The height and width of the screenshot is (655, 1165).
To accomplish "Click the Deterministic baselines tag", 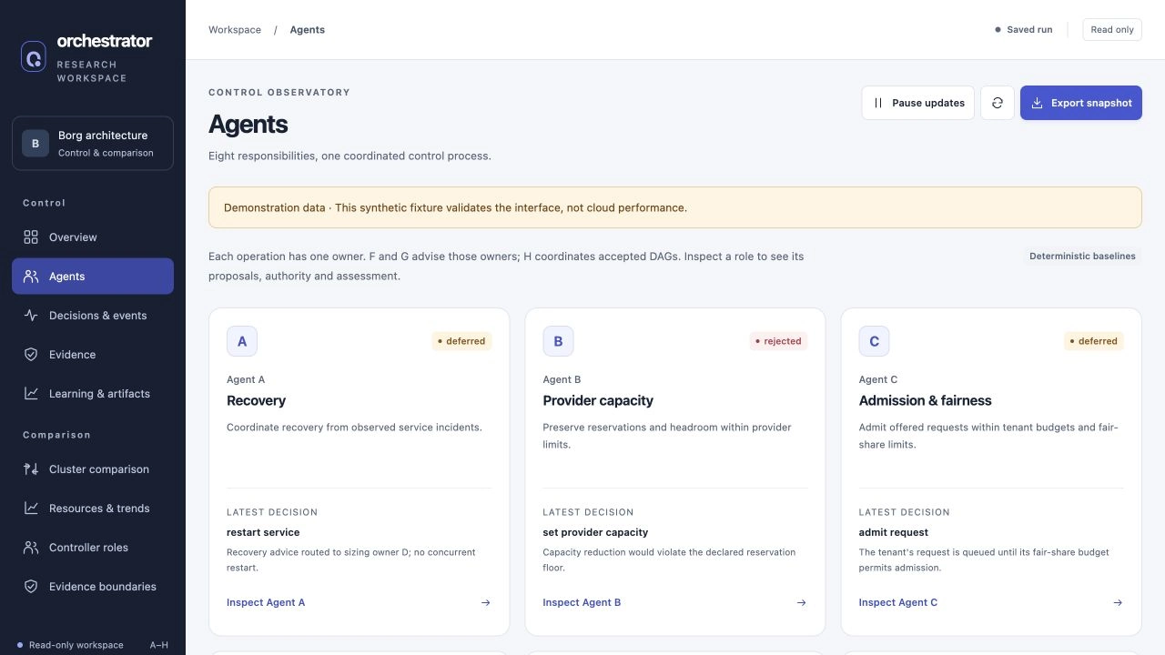I will click(x=1082, y=257).
